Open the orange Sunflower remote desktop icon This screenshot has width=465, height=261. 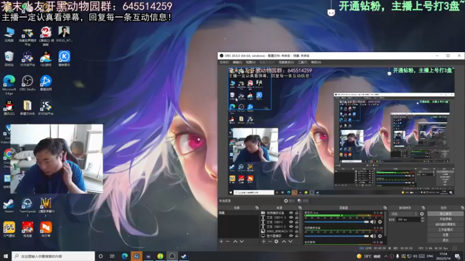click(46, 230)
